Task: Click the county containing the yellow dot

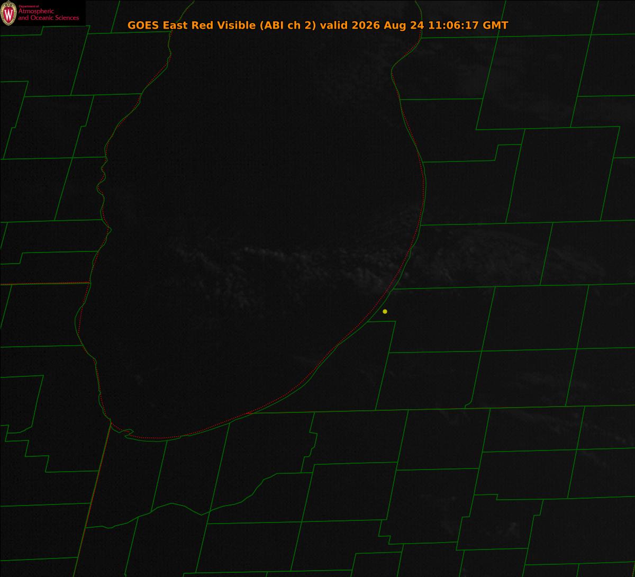Action: tap(434, 320)
